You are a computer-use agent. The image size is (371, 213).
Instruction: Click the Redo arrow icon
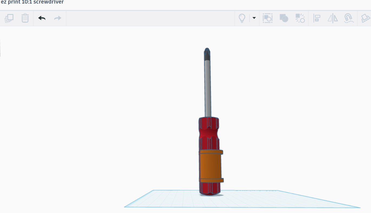[58, 18]
